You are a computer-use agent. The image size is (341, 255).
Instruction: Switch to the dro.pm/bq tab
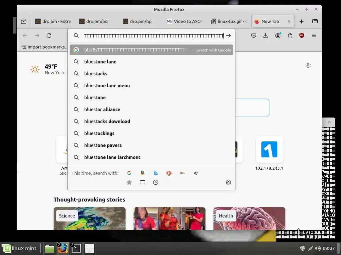pos(97,21)
